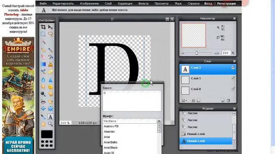Select the Red Eye Reduction tool

[43, 101]
